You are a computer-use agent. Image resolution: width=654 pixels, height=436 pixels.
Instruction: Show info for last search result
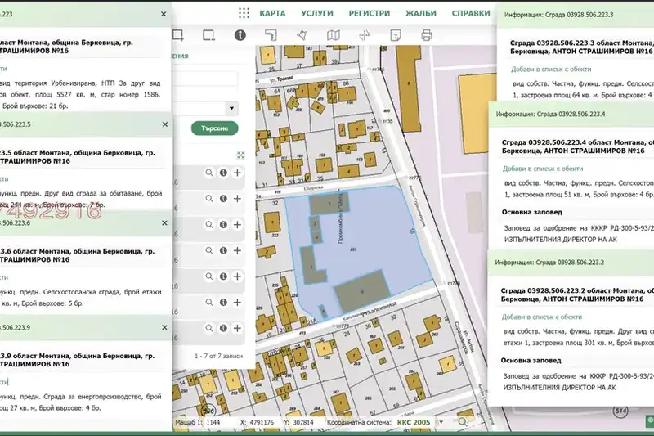[x=223, y=328]
